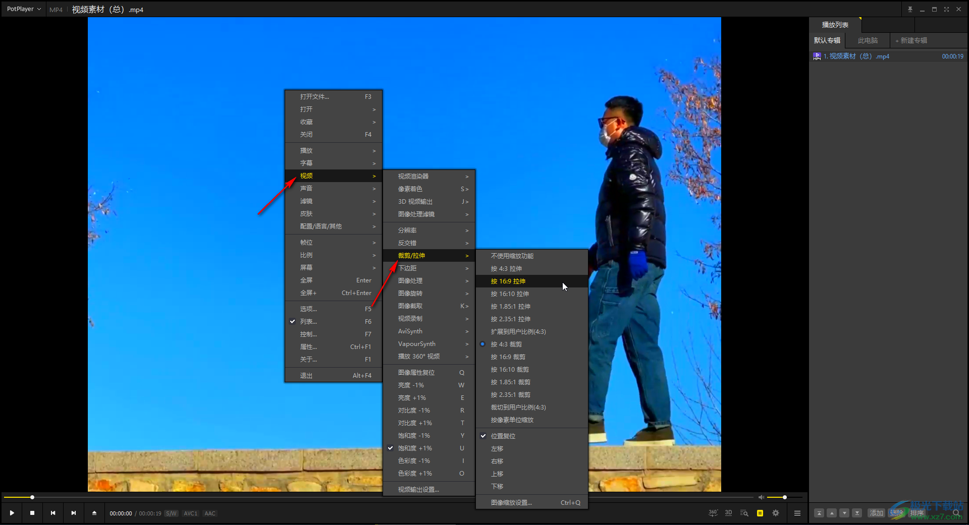Image resolution: width=969 pixels, height=525 pixels.
Task: Switch to the '此电脑' playlist tab
Action: tap(868, 40)
